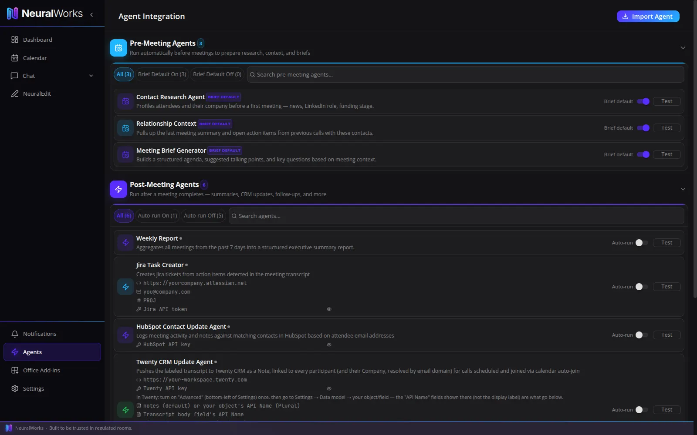Click the Contact Research Agent icon
This screenshot has width=697, height=435.
coord(125,101)
